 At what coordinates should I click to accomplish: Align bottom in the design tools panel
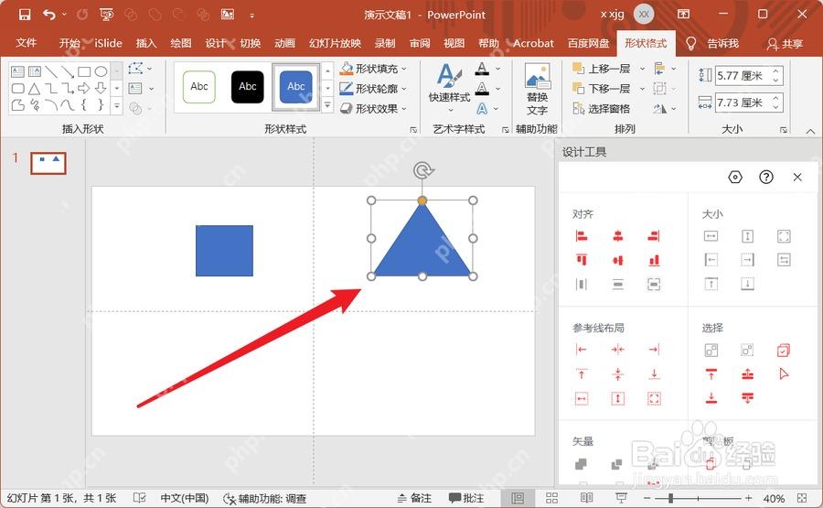[654, 260]
